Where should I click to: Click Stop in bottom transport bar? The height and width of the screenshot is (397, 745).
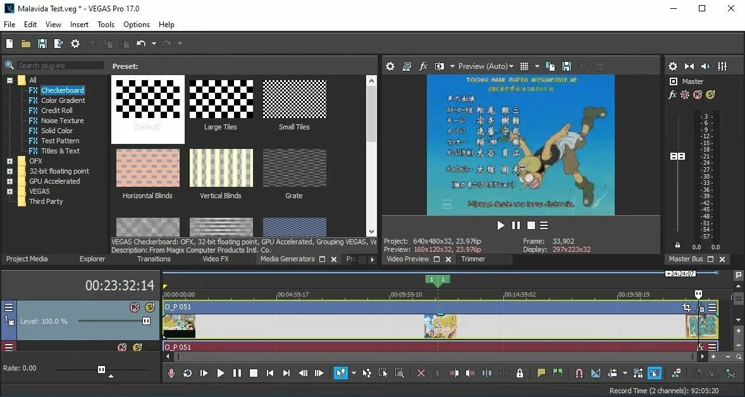(254, 373)
